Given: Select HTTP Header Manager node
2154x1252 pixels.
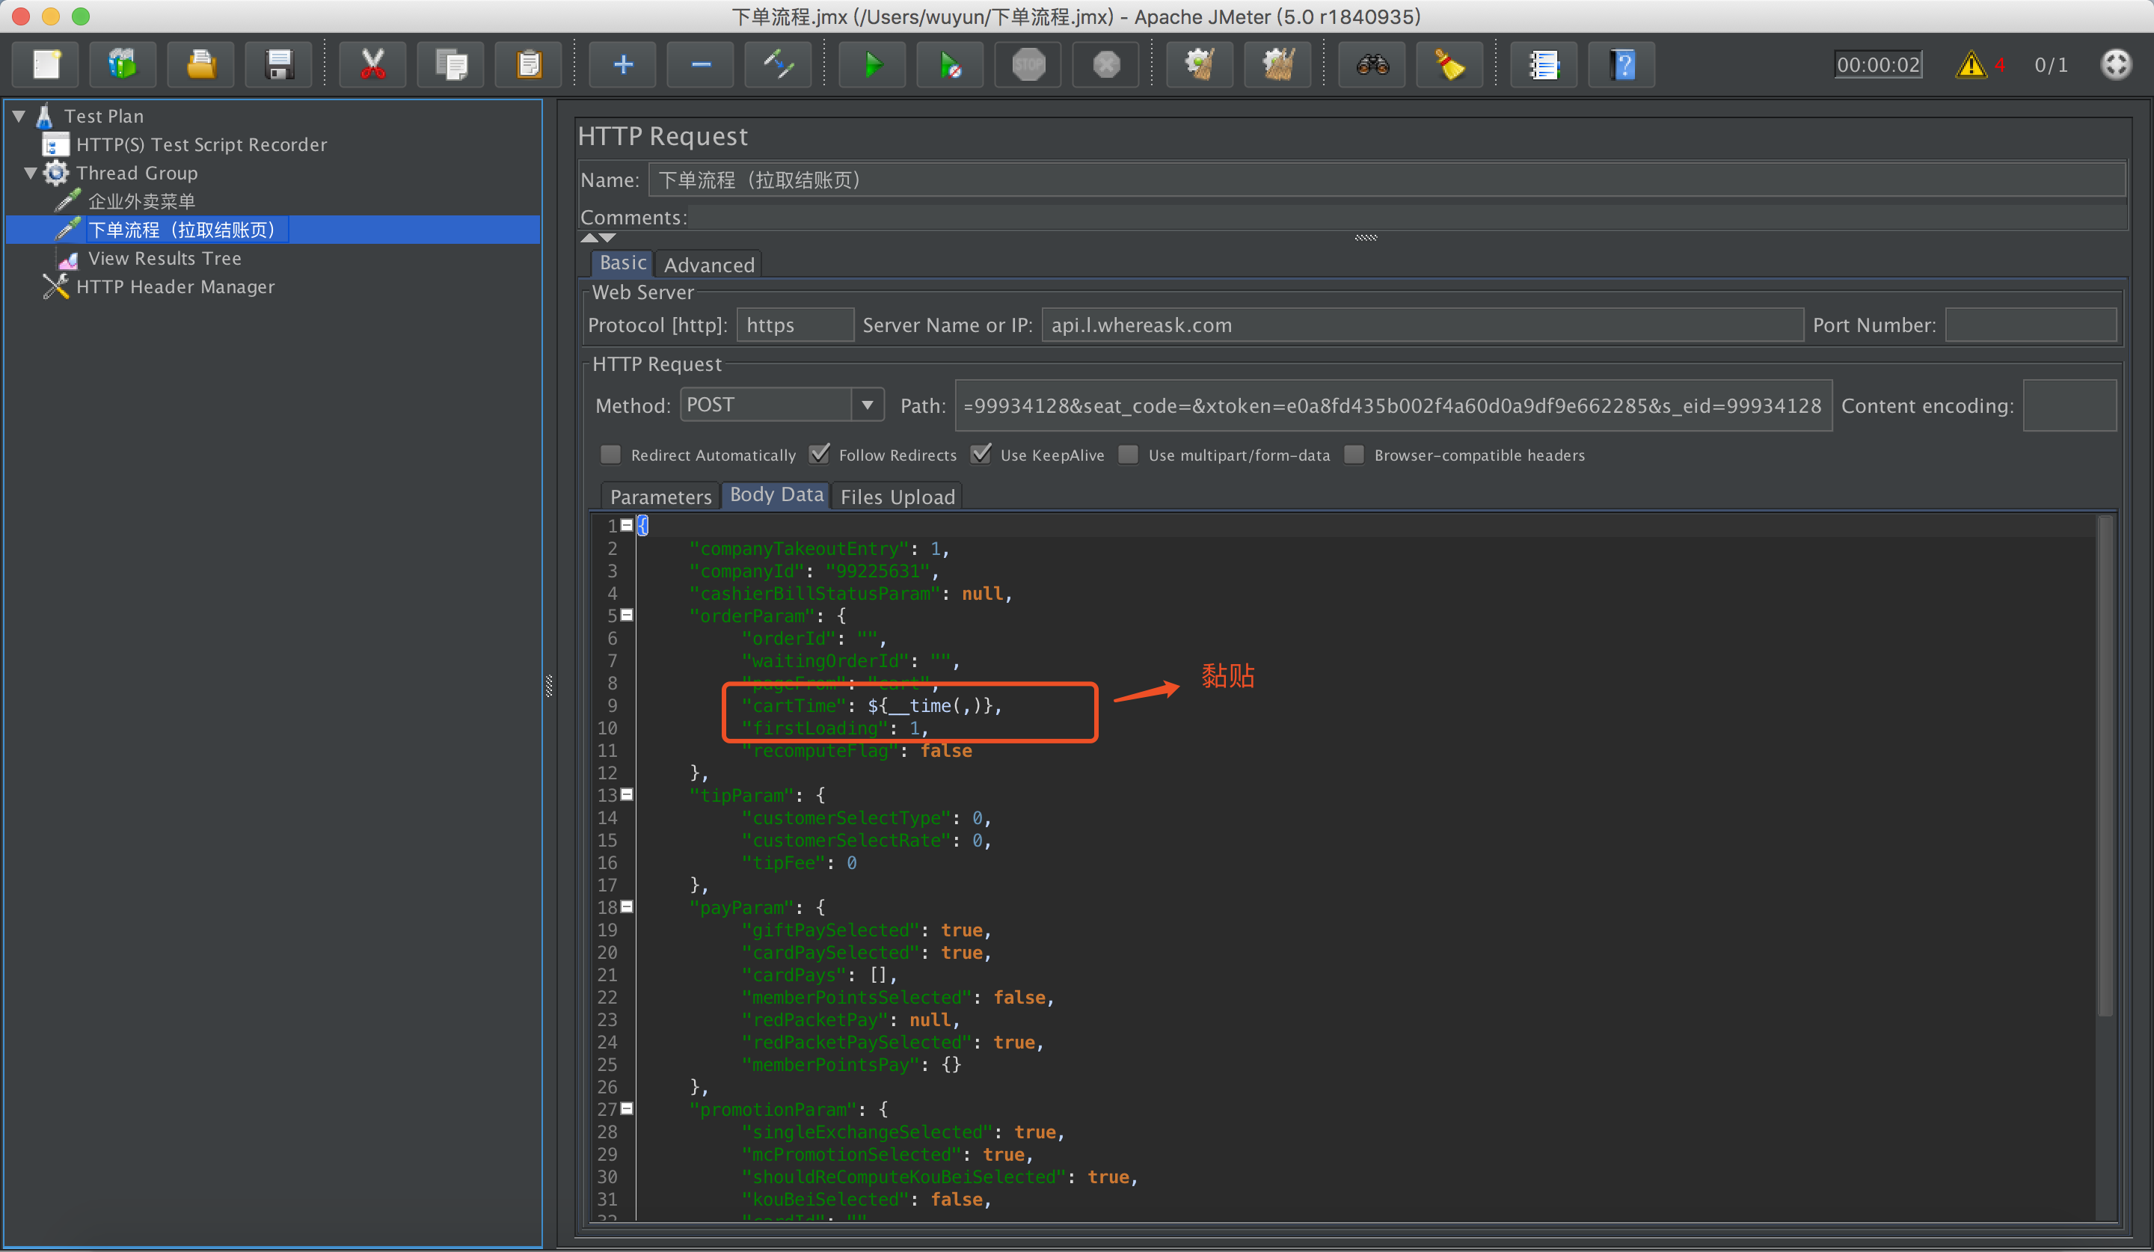Looking at the screenshot, I should [x=175, y=287].
